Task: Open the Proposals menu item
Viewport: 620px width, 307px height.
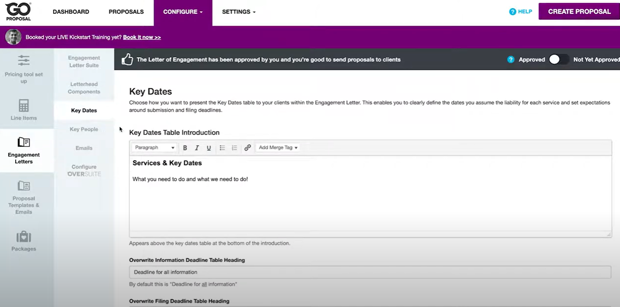Action: click(126, 11)
